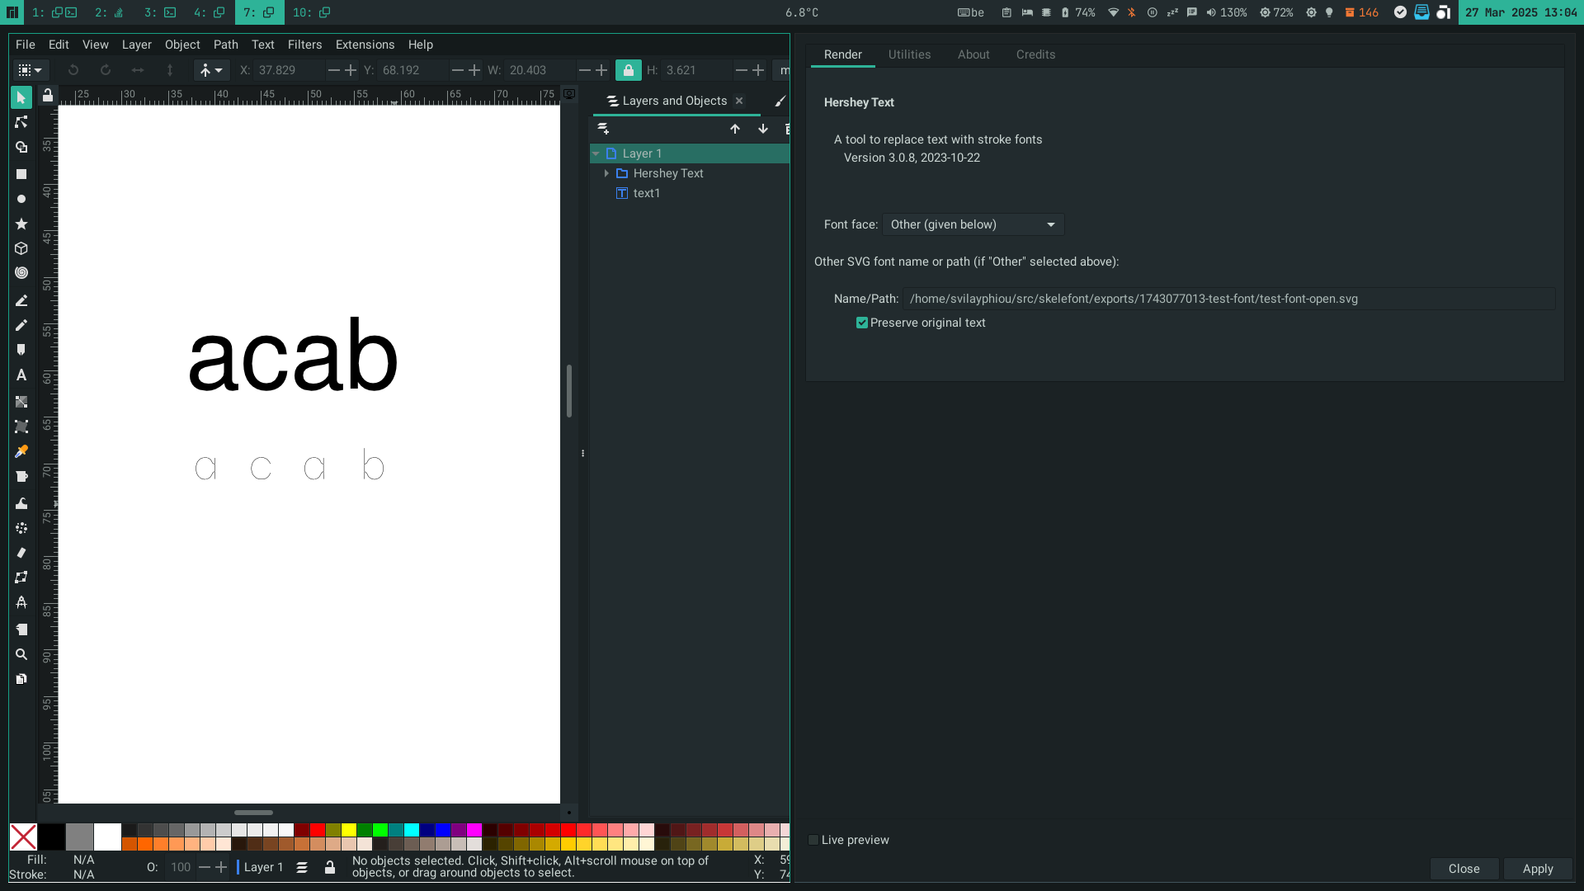
Task: Click the move layer up arrow
Action: coord(735,129)
